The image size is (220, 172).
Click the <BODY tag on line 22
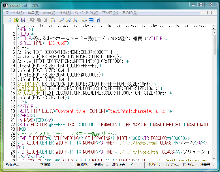(23, 125)
